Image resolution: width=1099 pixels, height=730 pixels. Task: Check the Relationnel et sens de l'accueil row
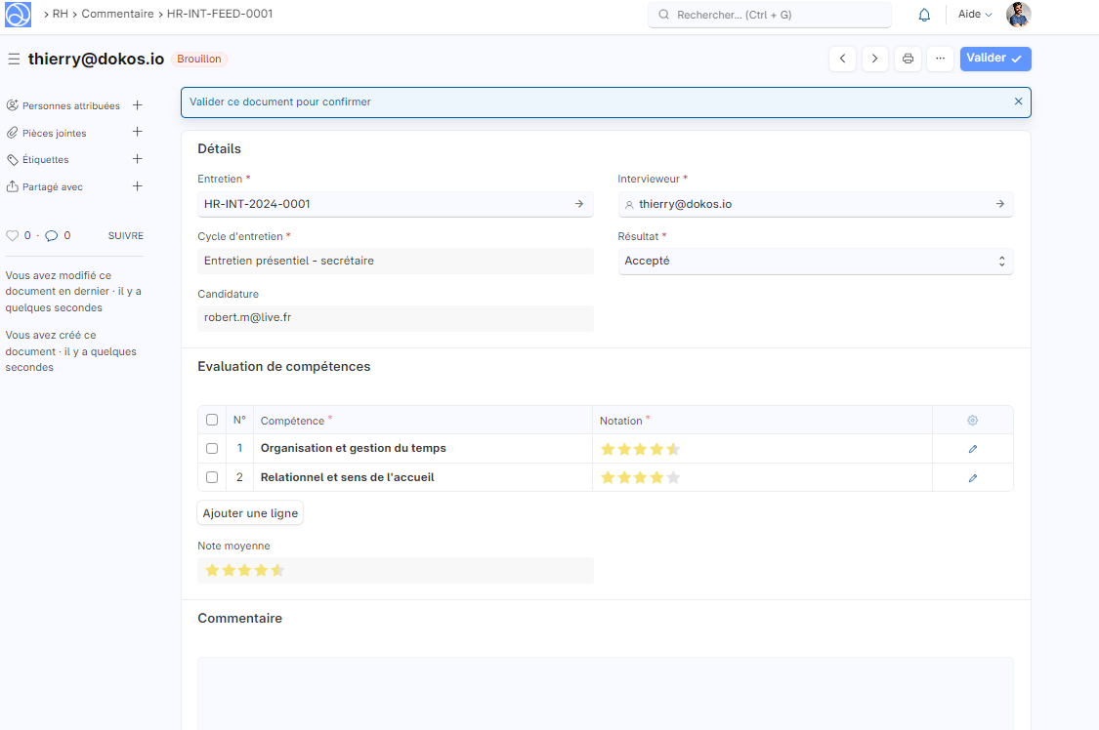(x=212, y=477)
